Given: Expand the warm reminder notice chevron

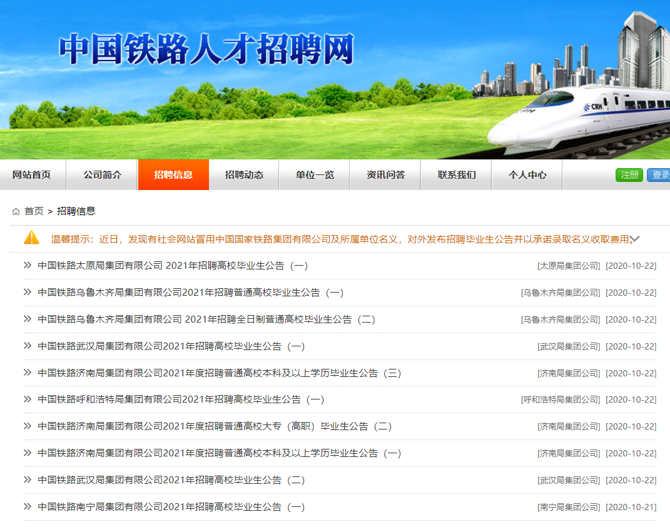Looking at the screenshot, I should (x=634, y=239).
